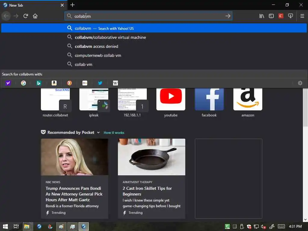Search collabvm with Wikipedia icon
Screen dimensions: 308x231
(x=115, y=83)
